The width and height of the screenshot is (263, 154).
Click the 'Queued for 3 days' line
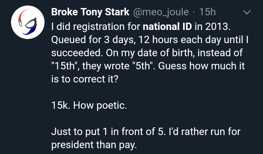click(x=150, y=40)
